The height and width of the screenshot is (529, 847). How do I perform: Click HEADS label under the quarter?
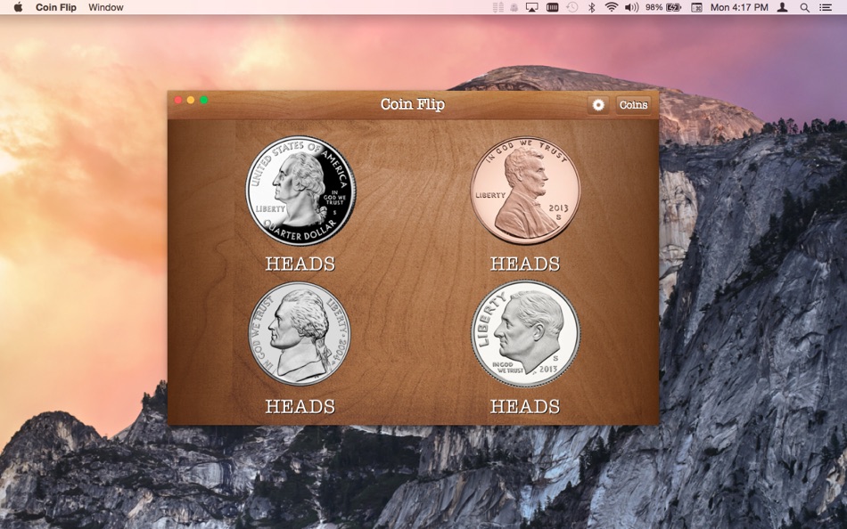click(x=300, y=264)
